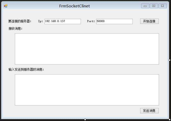171x121 pixels.
Task: Focus the message-to-send text box
Action: (87, 90)
